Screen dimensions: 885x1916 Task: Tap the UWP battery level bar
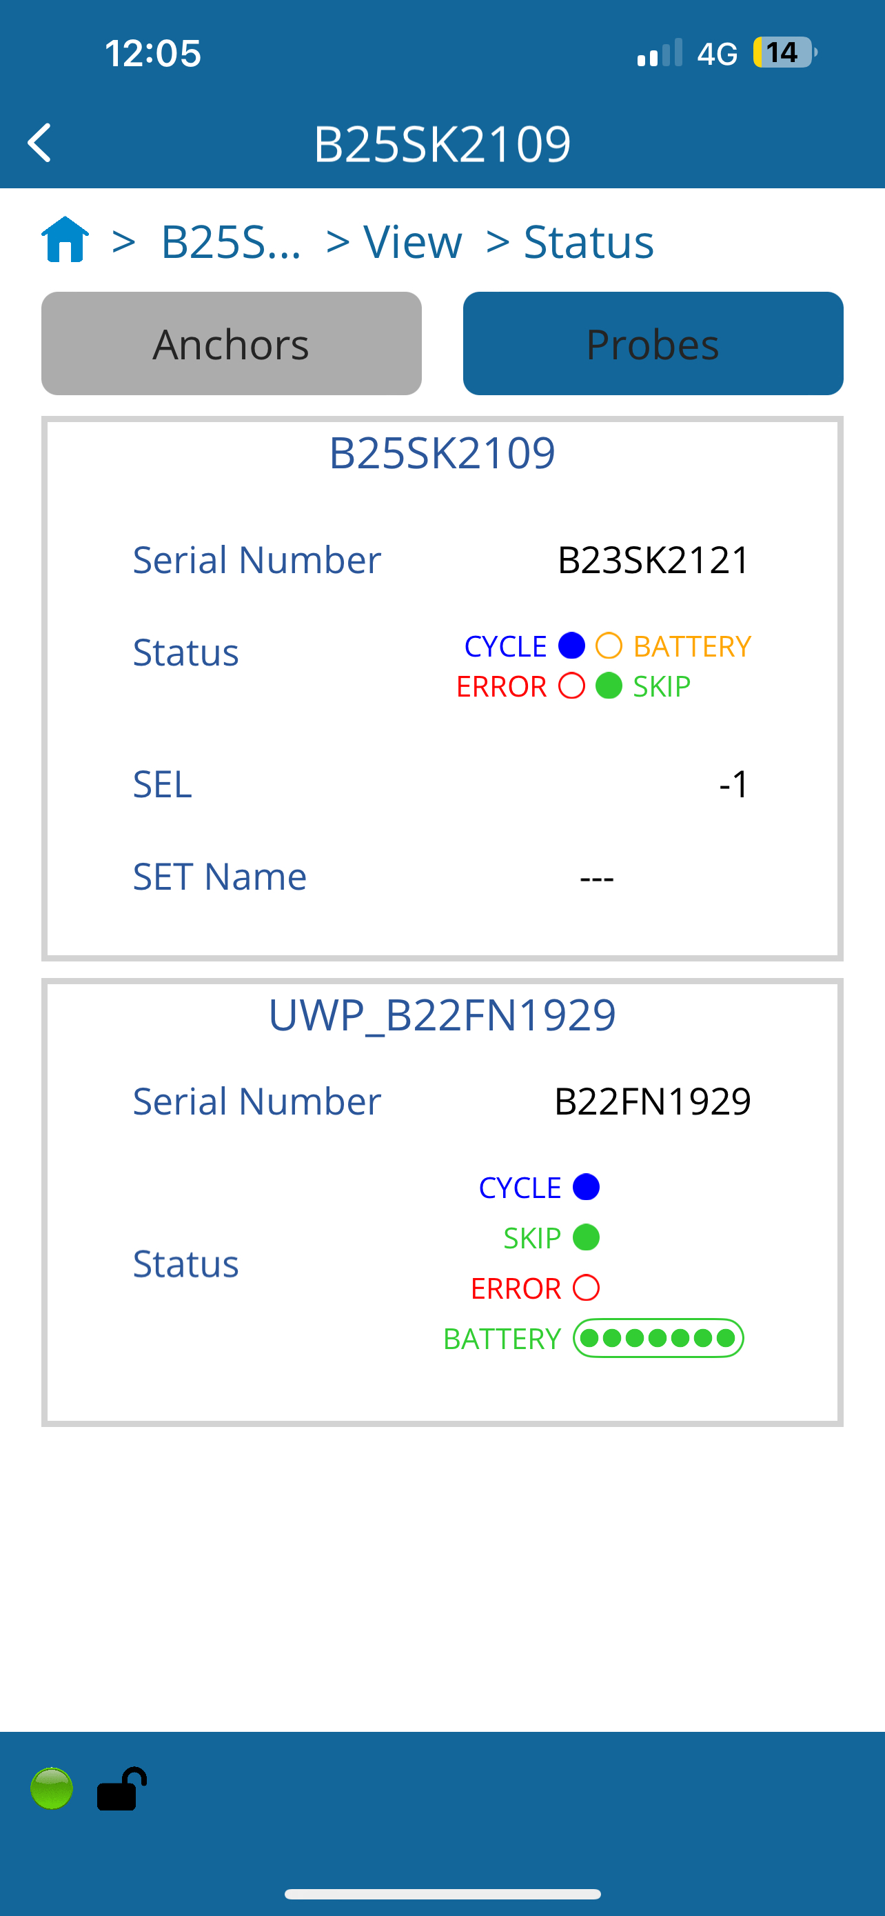click(658, 1338)
